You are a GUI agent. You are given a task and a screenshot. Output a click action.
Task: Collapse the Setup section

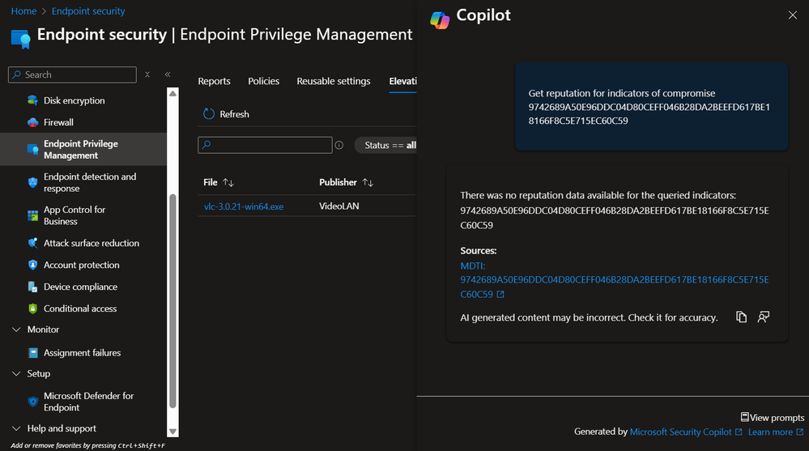pos(16,373)
